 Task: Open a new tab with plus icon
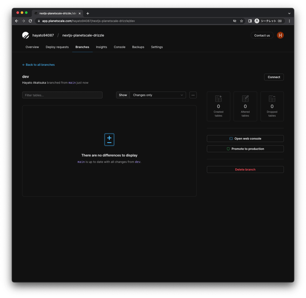88,13
